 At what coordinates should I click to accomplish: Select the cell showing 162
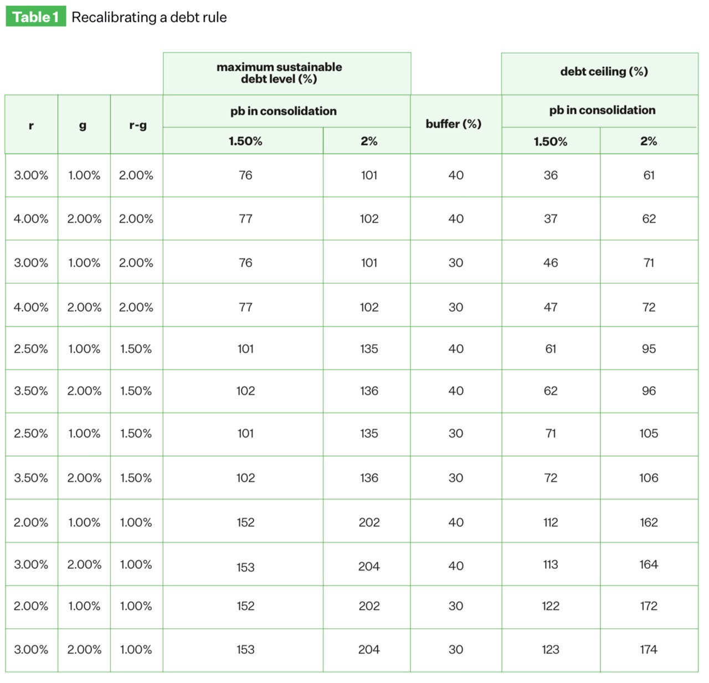649,522
